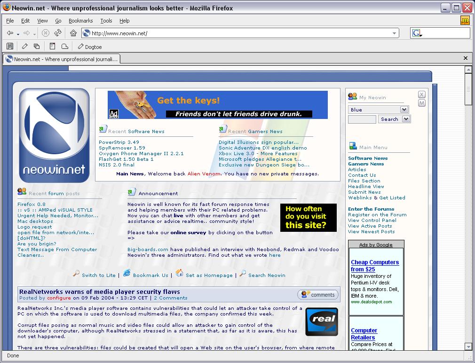Open the View menu
Screen dimensions: 475x363
(42, 21)
